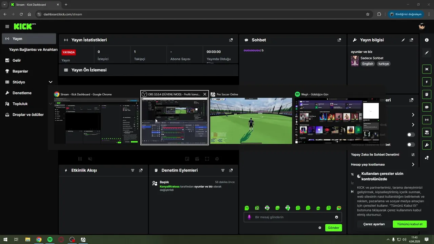Expand Hesap yaşı kısıtlaması chevron
Image resolution: width=434 pixels, height=244 pixels.
(x=413, y=164)
